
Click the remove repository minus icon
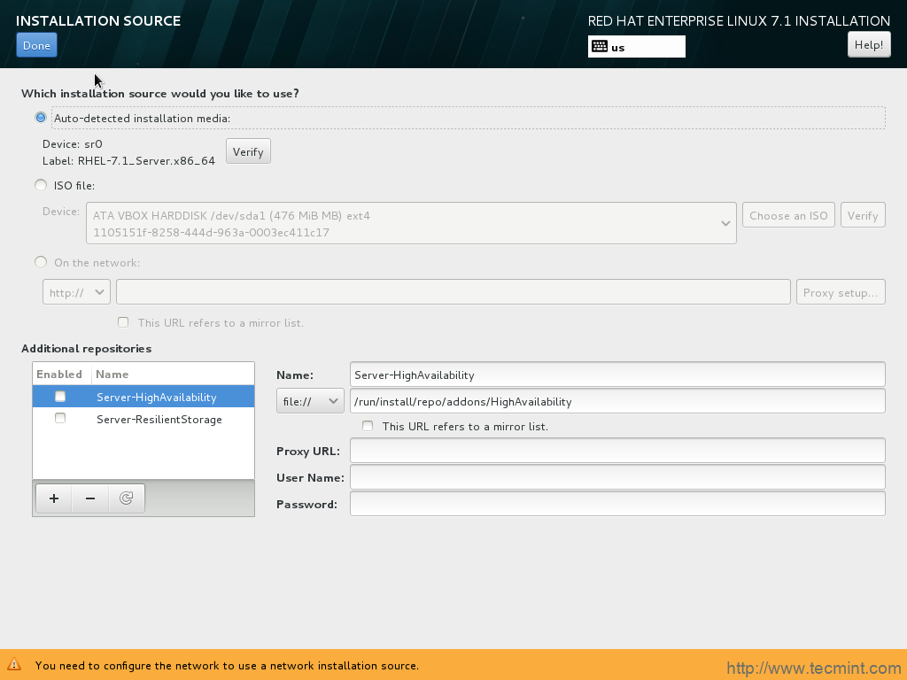click(90, 498)
